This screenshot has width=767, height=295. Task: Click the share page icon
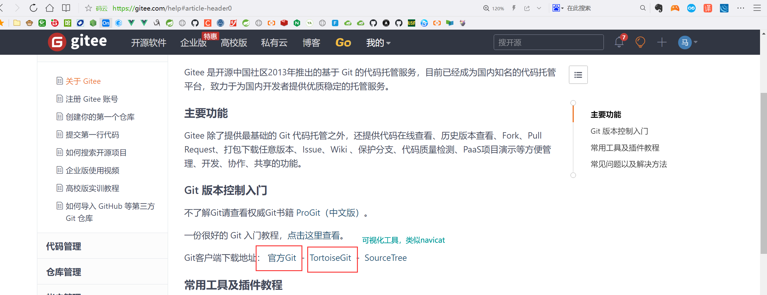coord(527,8)
